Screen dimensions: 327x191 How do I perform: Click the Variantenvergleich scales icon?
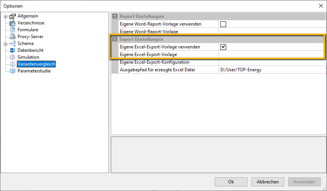tap(13, 64)
